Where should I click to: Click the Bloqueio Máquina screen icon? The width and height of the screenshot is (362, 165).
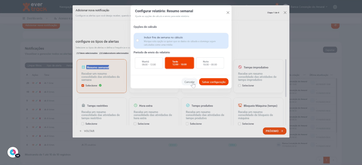click(x=240, y=106)
